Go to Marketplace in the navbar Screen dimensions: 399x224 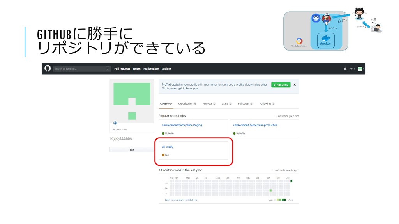[x=151, y=69]
